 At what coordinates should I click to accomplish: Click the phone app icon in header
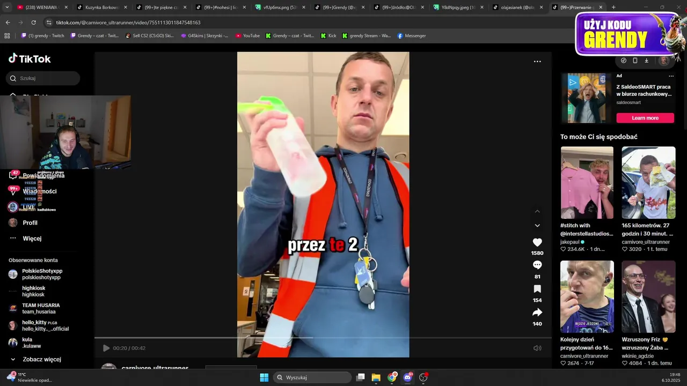pyautogui.click(x=635, y=61)
